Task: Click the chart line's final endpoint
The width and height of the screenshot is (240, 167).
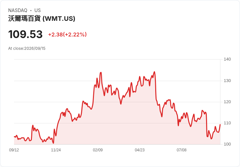Action: tap(220, 125)
